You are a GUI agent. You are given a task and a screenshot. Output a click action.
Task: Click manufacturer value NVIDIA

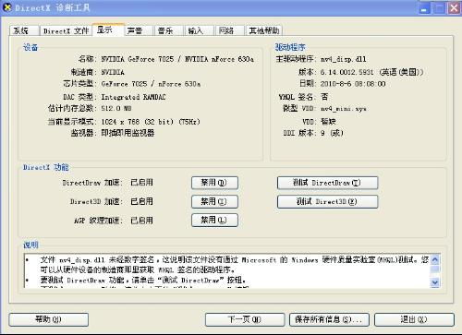coord(113,72)
